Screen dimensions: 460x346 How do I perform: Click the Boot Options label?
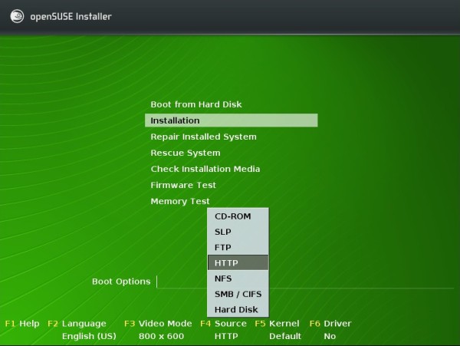point(121,282)
